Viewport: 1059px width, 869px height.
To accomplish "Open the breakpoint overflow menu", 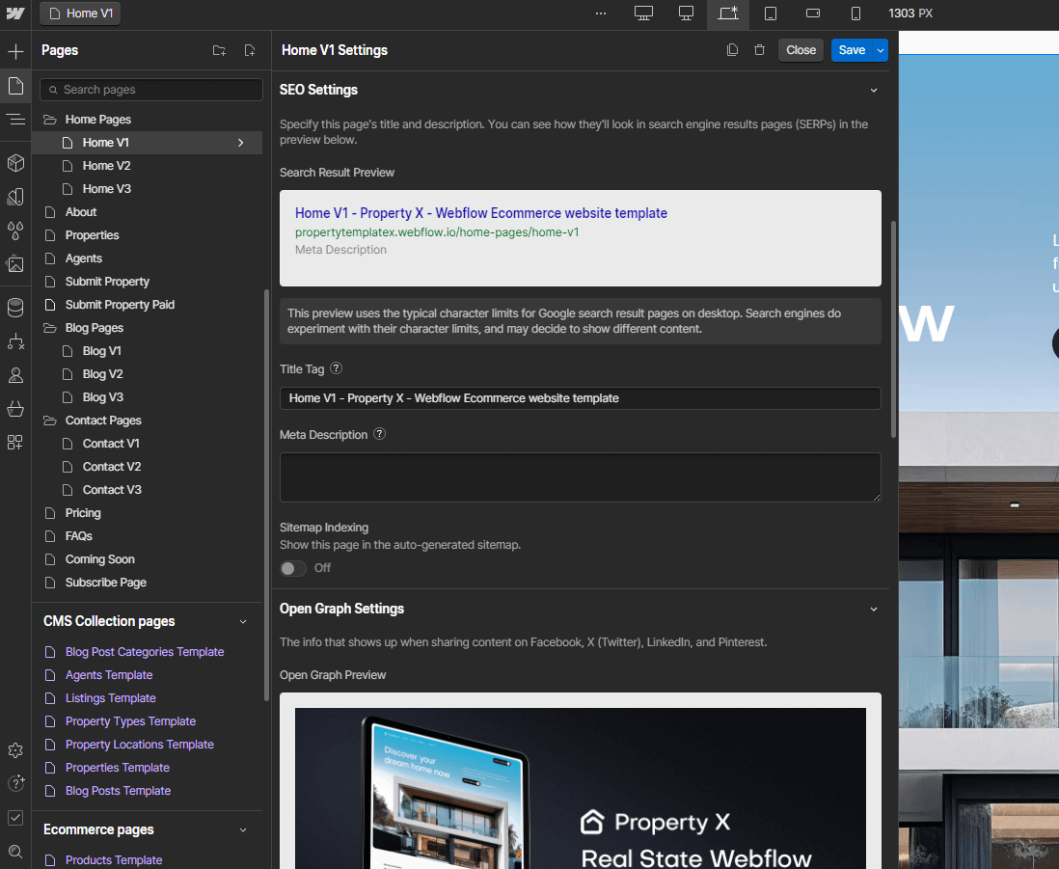I will click(x=601, y=14).
